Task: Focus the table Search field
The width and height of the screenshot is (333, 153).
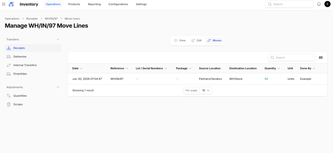Action: click(x=292, y=58)
